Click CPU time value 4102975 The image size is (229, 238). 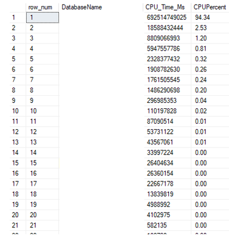click(x=158, y=215)
